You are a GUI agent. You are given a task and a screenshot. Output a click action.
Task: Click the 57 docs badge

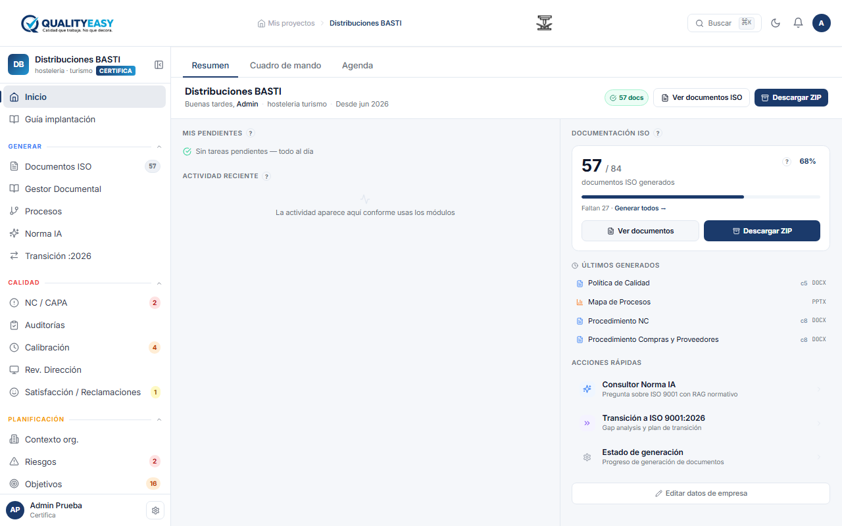[626, 98]
